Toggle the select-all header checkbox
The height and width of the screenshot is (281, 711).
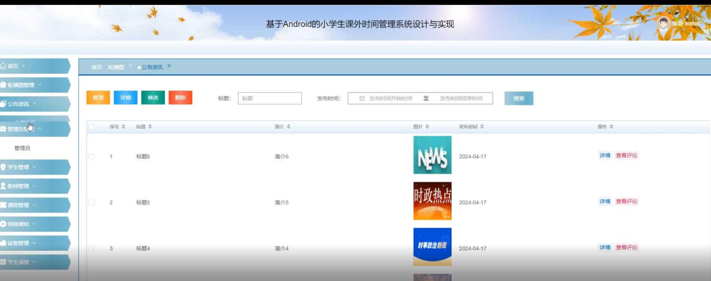tap(91, 127)
